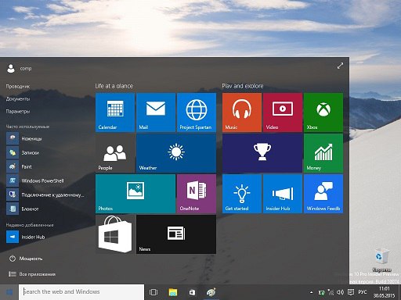Expand Start menu to full screen
401x300 pixels.
340,66
